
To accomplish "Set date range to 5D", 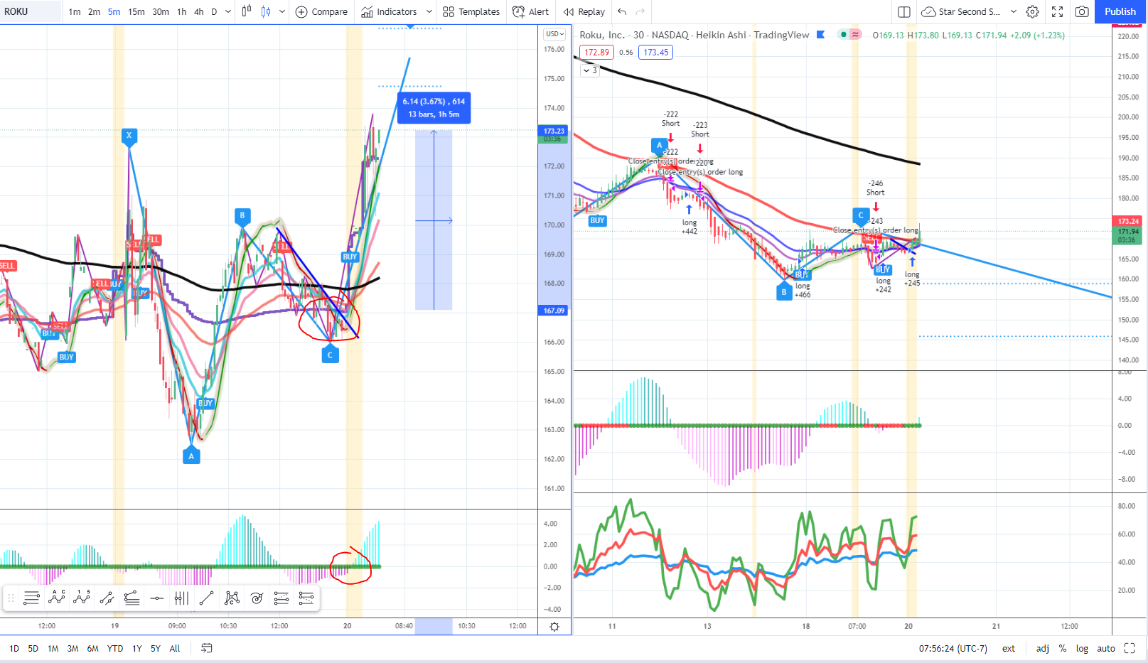I will 33,648.
